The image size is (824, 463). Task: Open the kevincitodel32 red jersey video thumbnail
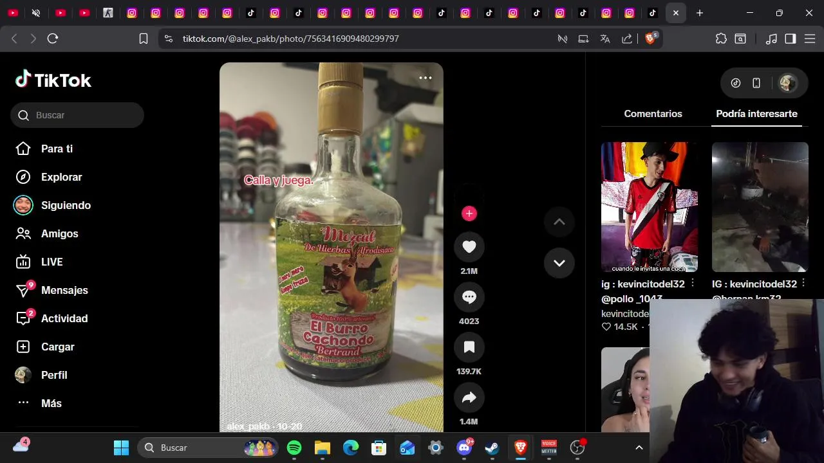coord(650,207)
